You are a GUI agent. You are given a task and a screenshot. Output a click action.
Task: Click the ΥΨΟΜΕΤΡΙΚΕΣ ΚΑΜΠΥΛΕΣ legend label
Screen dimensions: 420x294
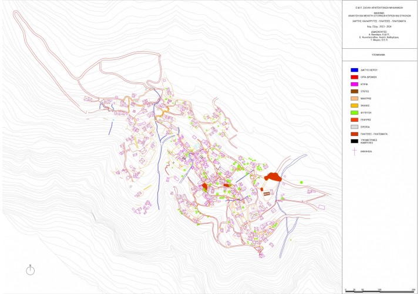click(x=369, y=141)
